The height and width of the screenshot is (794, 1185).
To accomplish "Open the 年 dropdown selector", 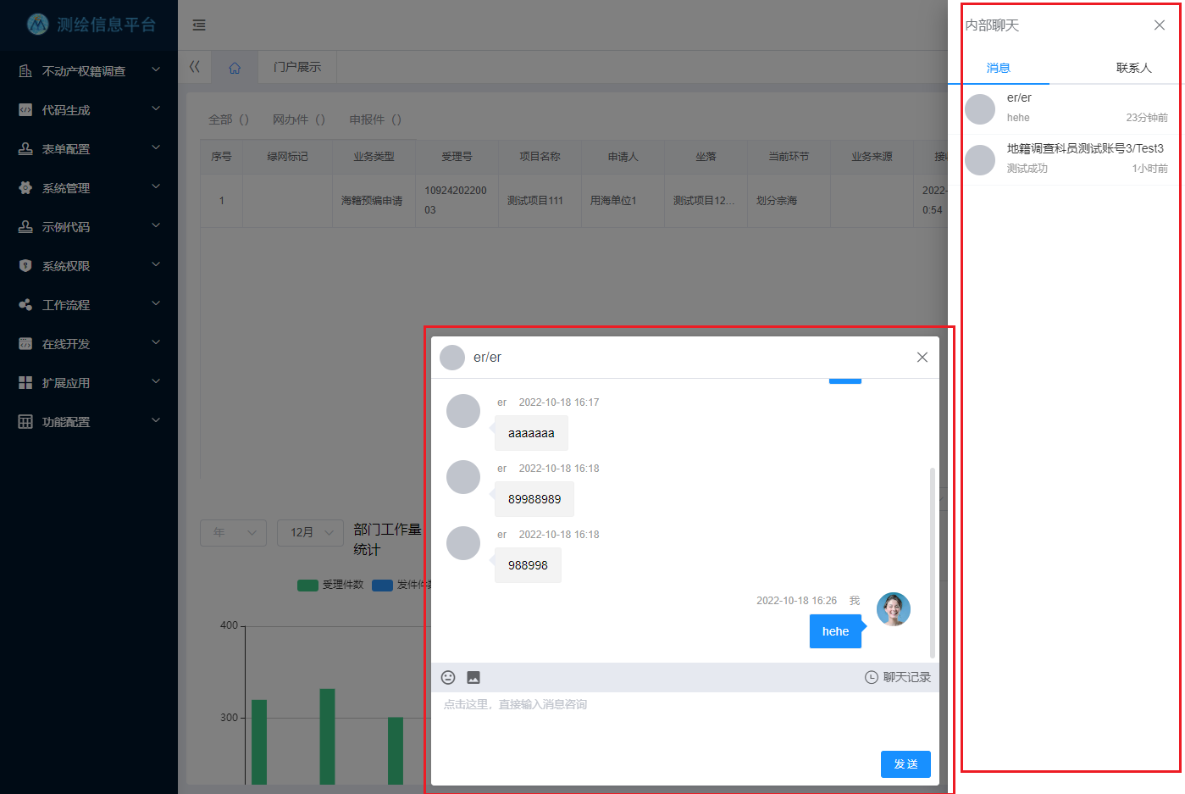I will click(233, 533).
